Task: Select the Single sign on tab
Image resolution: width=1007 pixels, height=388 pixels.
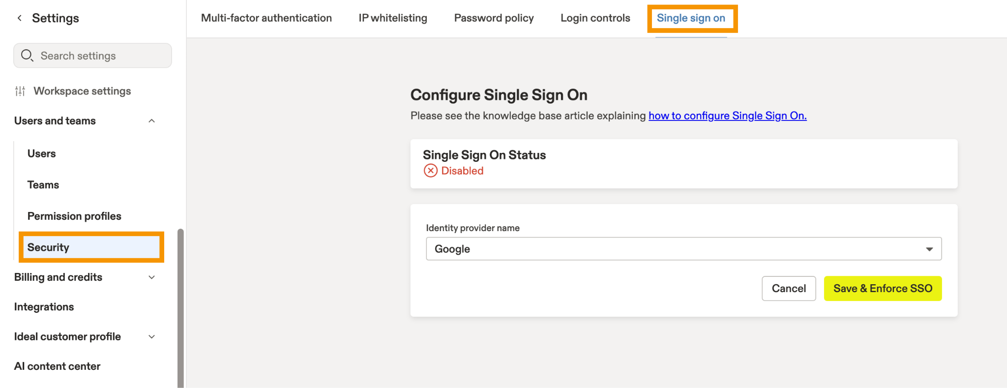Action: pyautogui.click(x=691, y=18)
